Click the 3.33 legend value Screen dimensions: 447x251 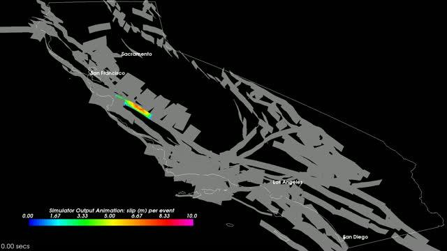click(x=82, y=216)
